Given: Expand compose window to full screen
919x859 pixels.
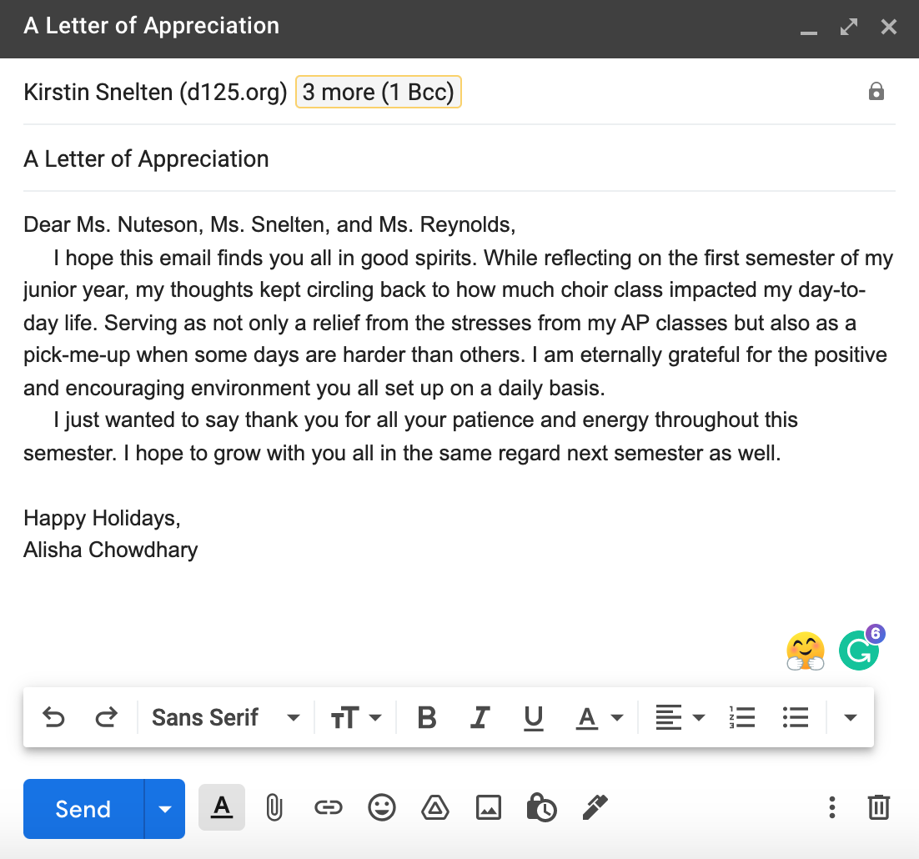Looking at the screenshot, I should point(849,27).
